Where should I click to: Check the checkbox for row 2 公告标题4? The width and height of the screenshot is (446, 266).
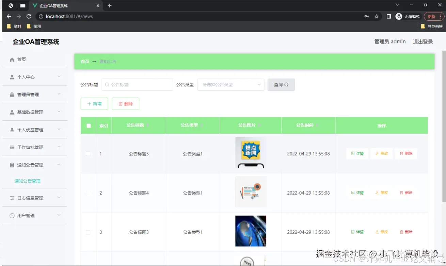tap(88, 193)
